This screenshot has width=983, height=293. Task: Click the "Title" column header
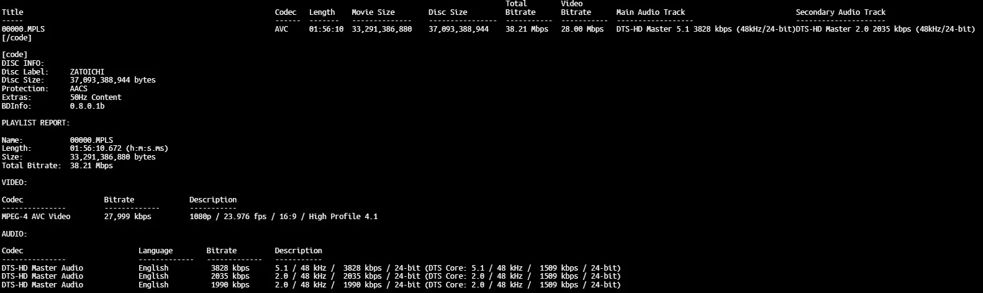(x=12, y=12)
